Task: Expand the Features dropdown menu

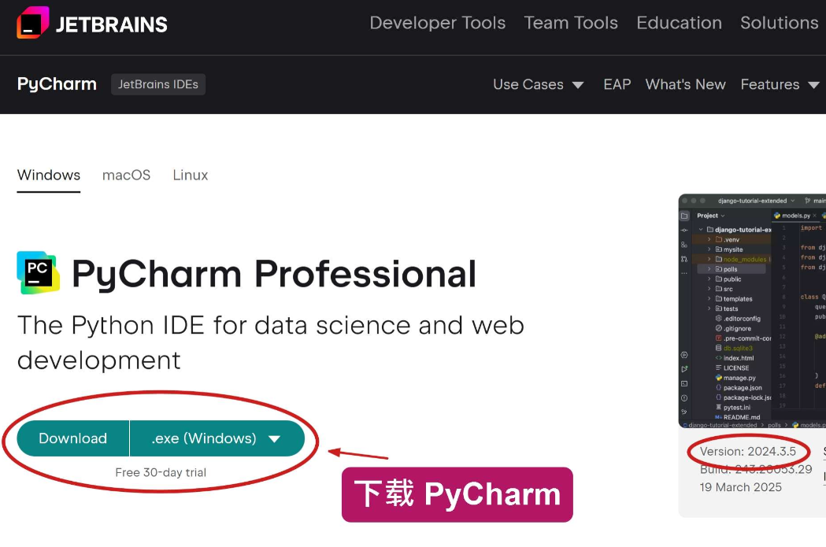Action: point(780,84)
